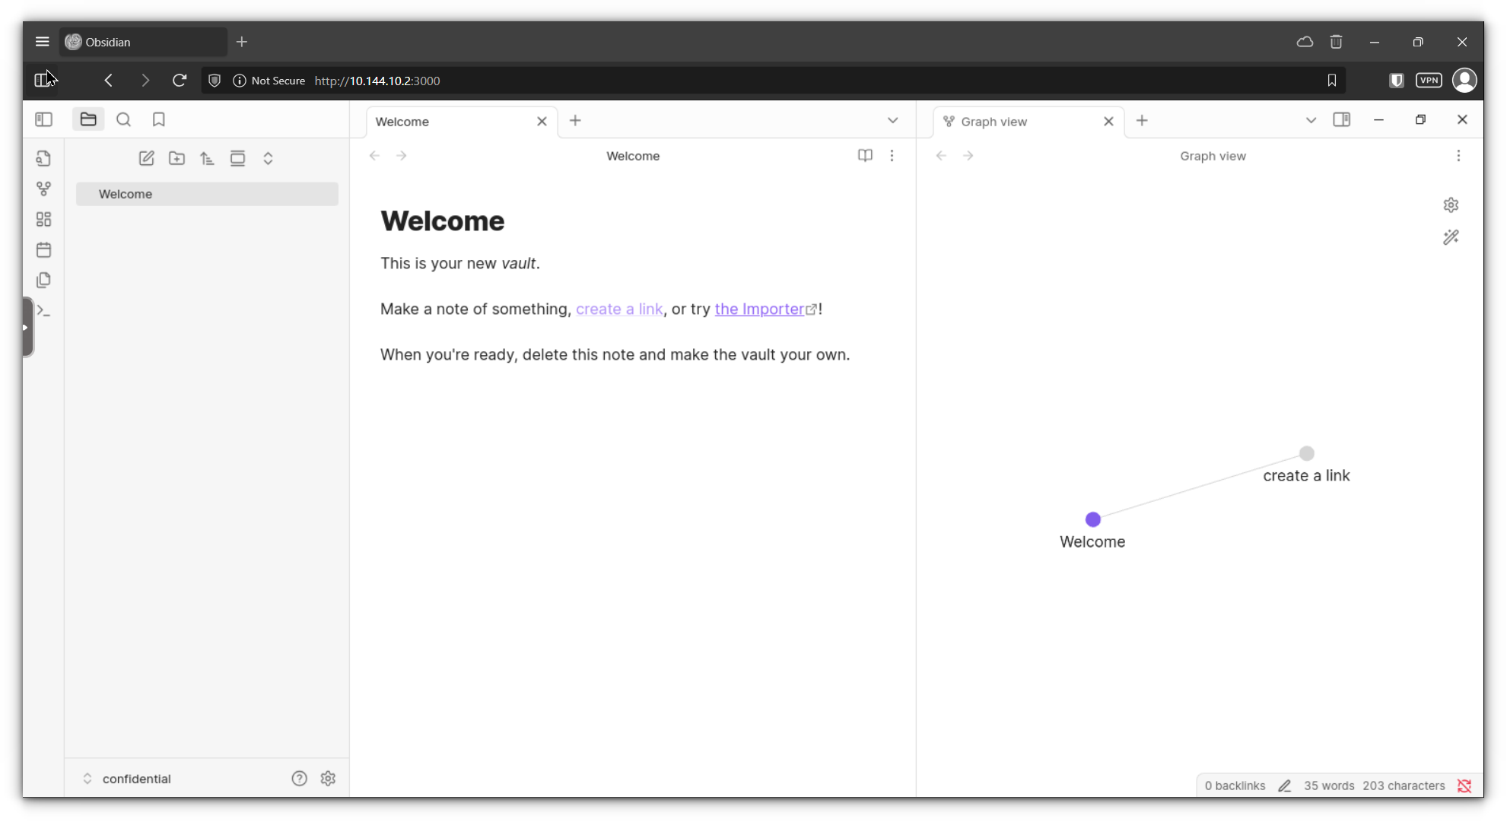
Task: Open graph settings gear
Action: click(1451, 205)
